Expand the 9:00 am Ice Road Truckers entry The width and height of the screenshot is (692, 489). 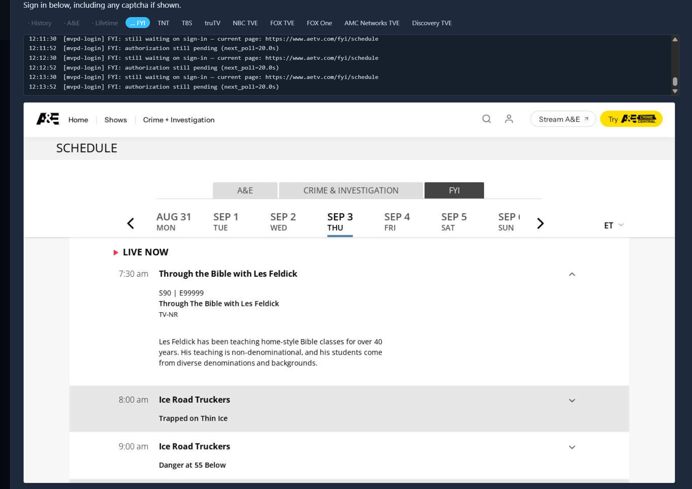[572, 447]
